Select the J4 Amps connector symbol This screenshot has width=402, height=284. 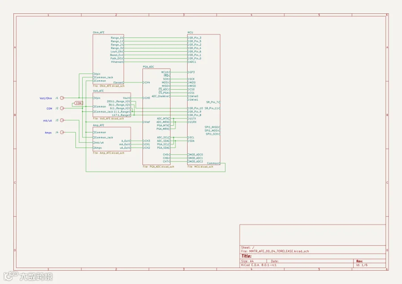[x=62, y=132]
